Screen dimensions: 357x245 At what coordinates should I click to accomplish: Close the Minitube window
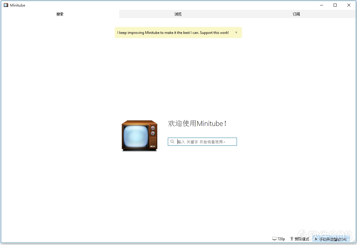point(349,5)
